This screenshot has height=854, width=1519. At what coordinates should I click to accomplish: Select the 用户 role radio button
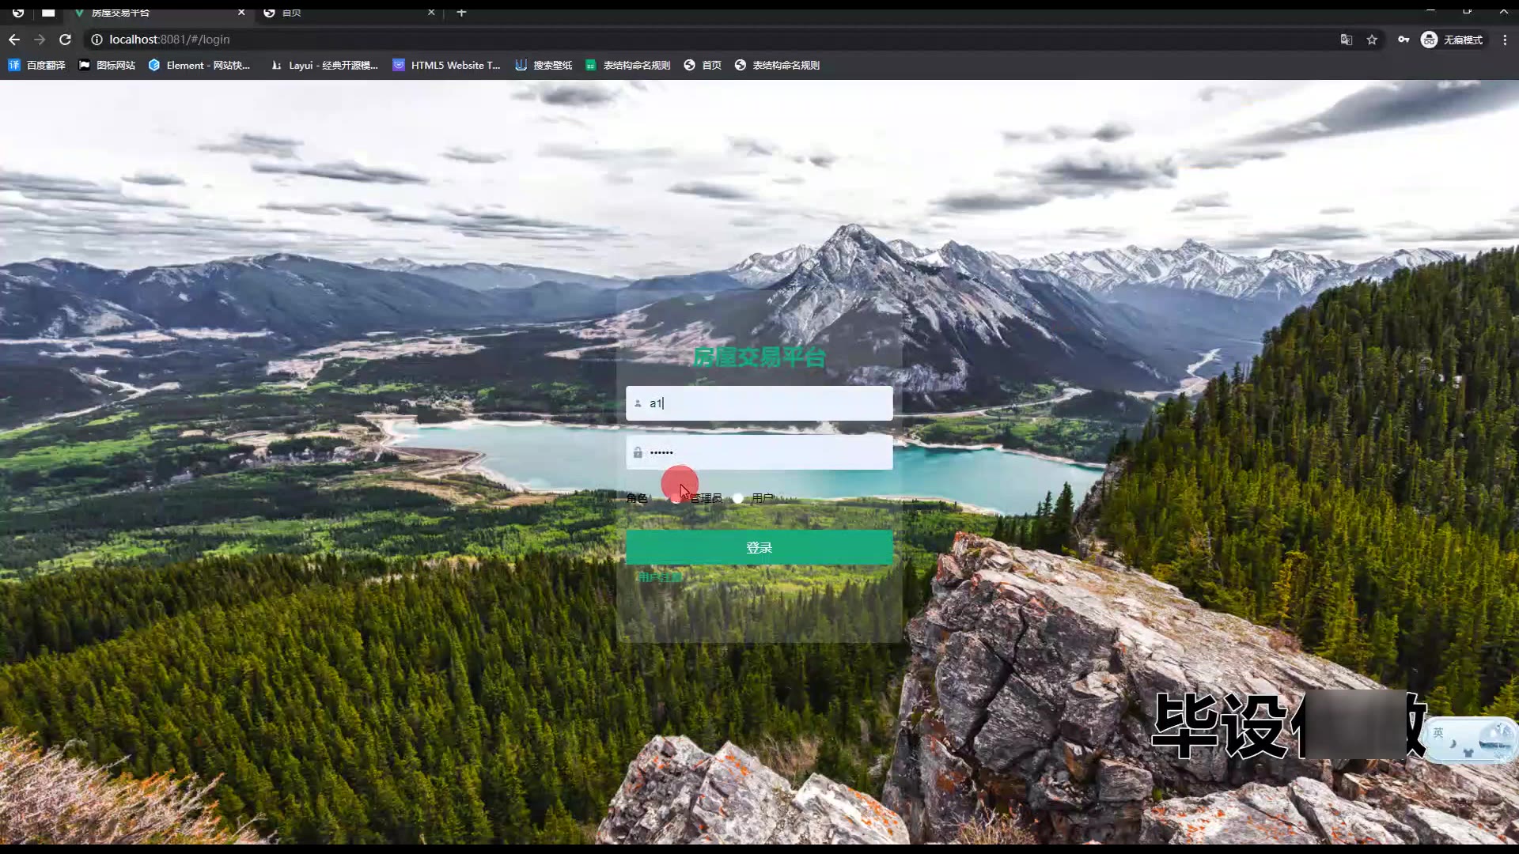click(738, 498)
